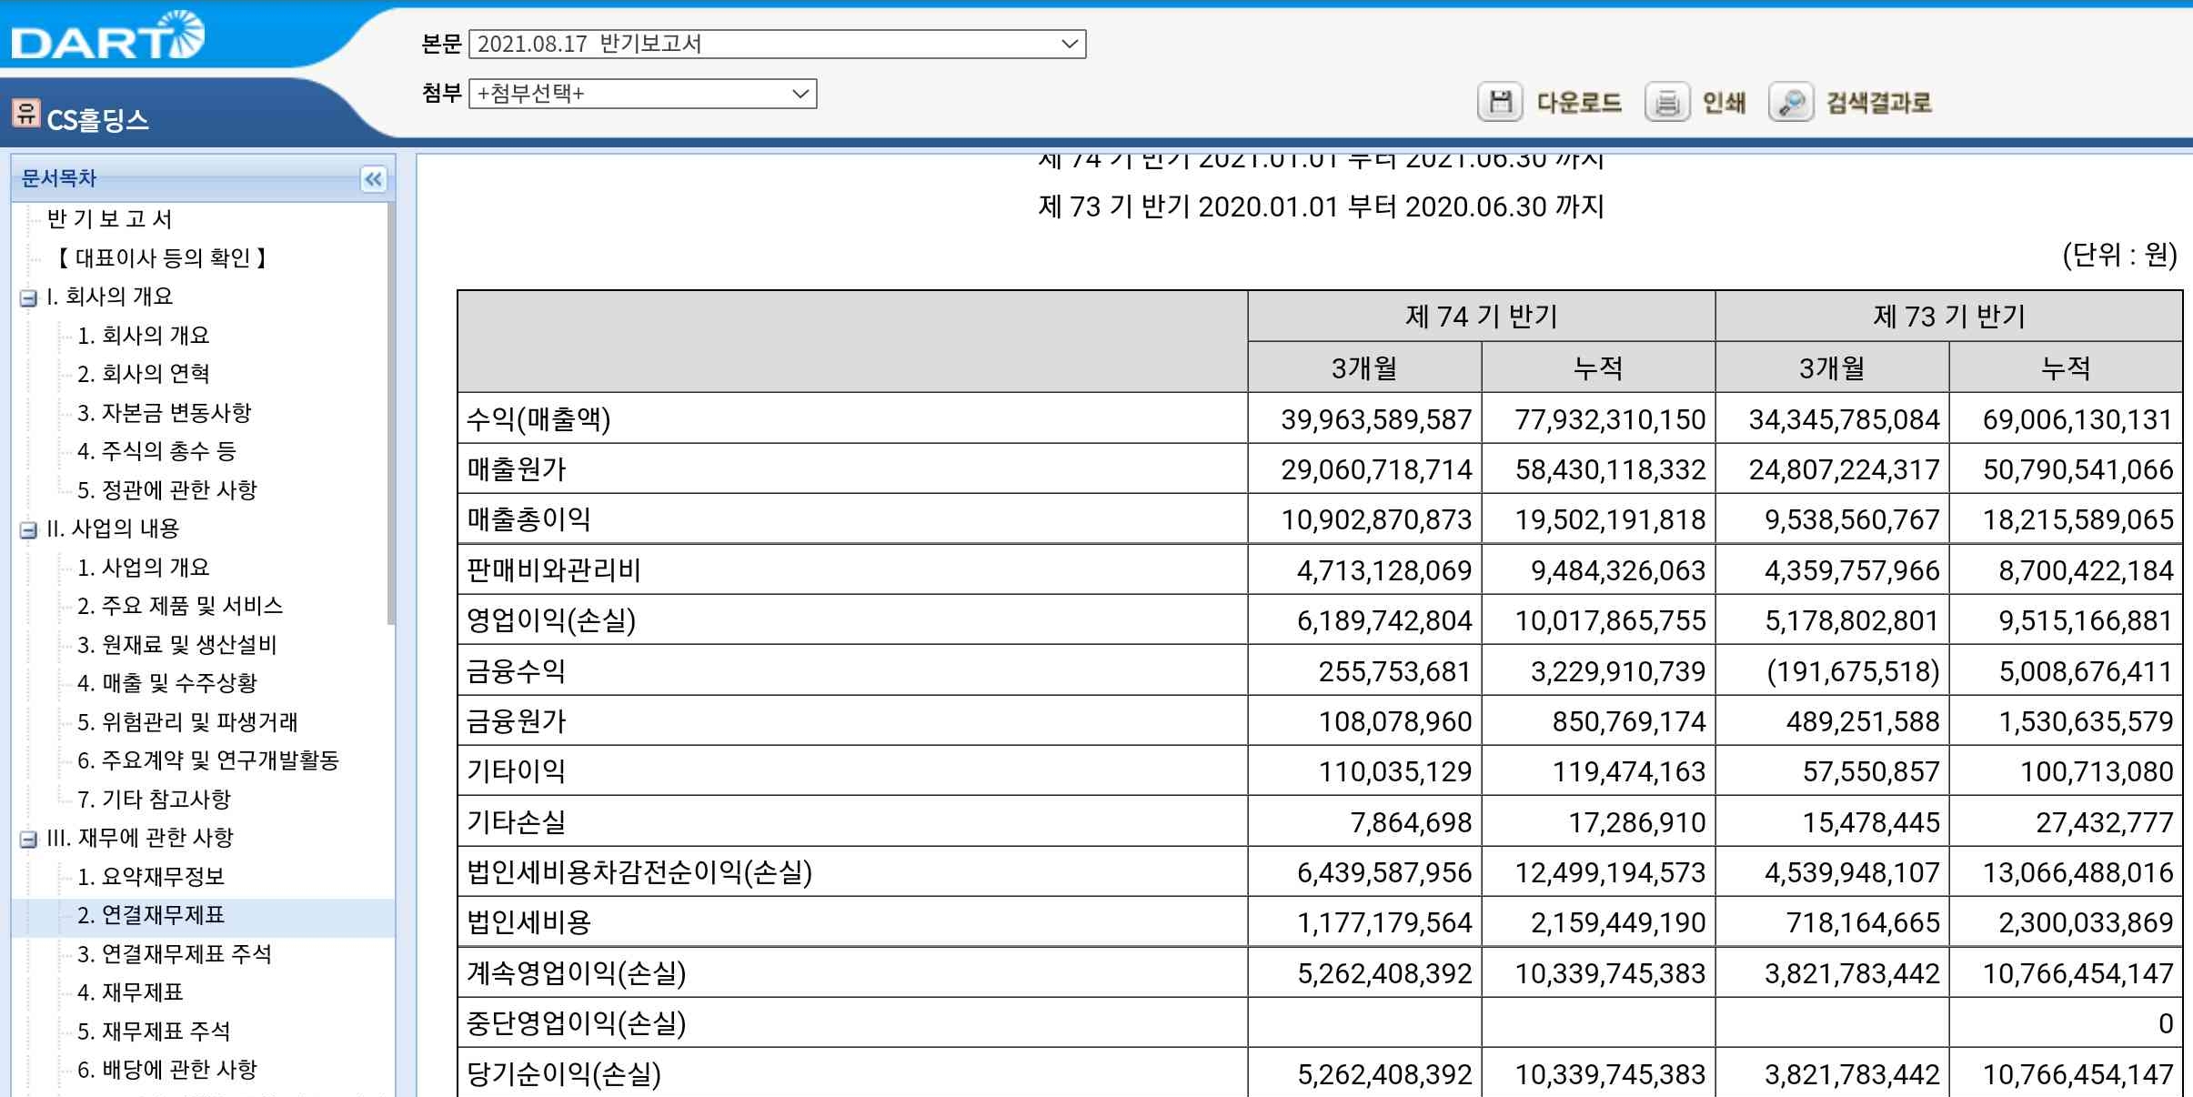
Task: Open 【 대표이사 등의 확인 】 page
Action: 161,257
